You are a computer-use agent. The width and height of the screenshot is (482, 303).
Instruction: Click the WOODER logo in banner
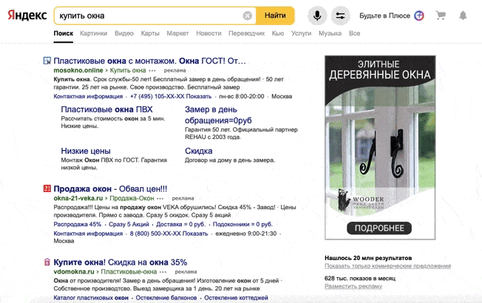tap(361, 201)
